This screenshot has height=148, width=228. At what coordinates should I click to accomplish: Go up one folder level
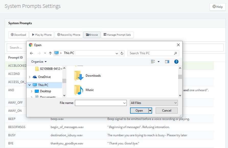click(x=50, y=53)
